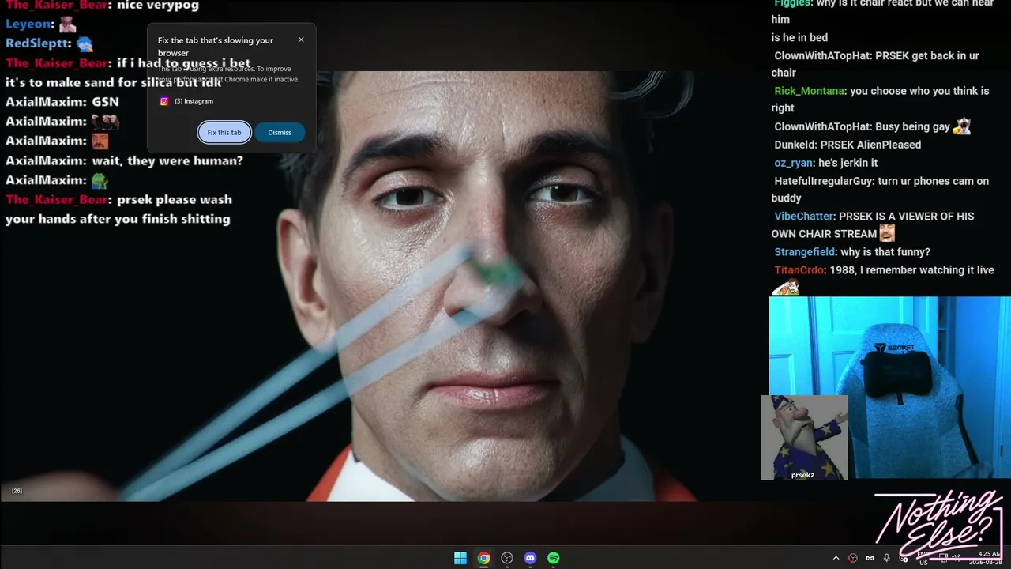Open Spotify from the taskbar

pos(554,558)
